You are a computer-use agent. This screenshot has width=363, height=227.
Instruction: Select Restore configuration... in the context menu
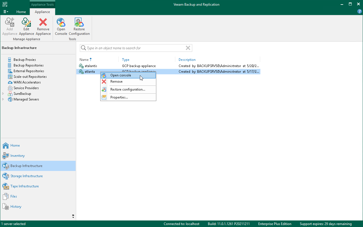click(128, 89)
